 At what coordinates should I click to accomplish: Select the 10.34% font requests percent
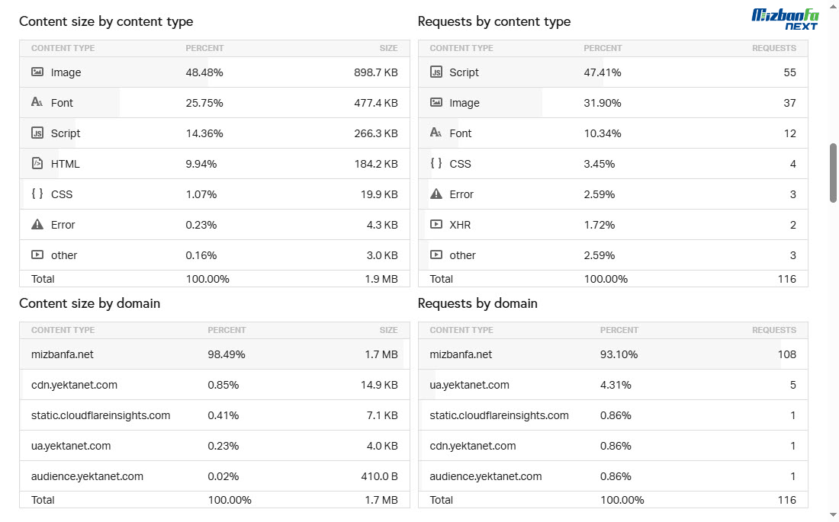pyautogui.click(x=603, y=133)
